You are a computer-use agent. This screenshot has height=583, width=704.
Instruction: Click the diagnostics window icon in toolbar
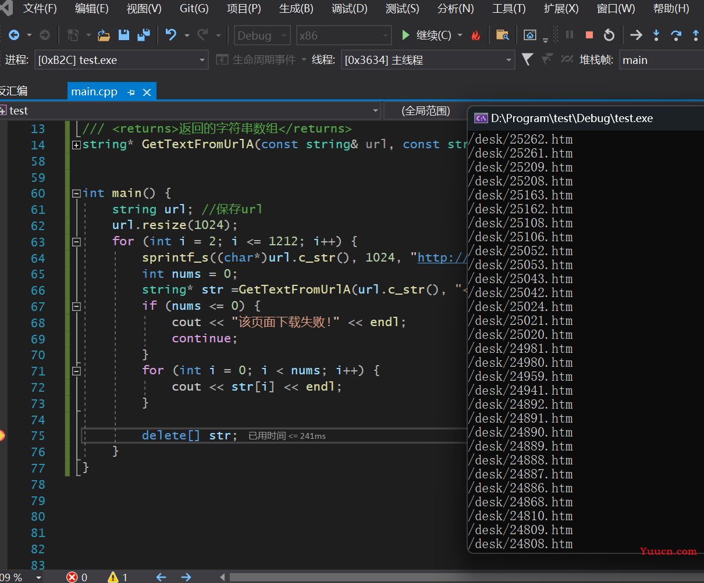pyautogui.click(x=529, y=35)
